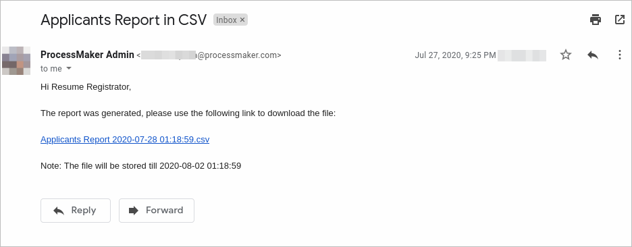The height and width of the screenshot is (247, 632).
Task: Click the 'Hi Resume Registrator' greeting line
Action: click(x=86, y=86)
